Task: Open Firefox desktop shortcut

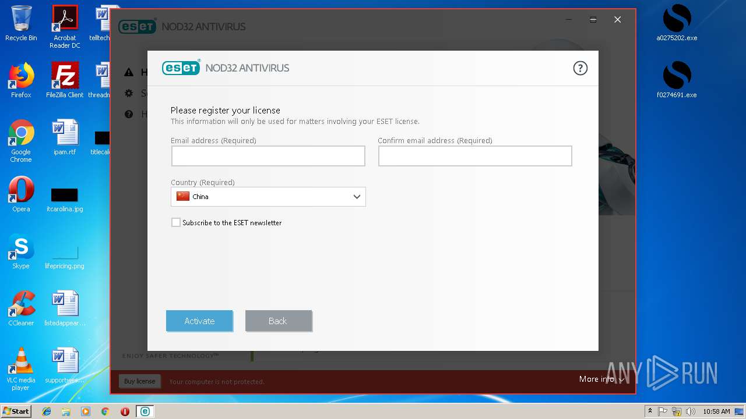Action: coord(21,80)
